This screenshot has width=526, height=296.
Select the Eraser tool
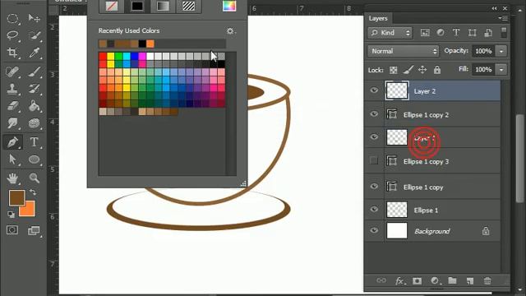click(x=12, y=106)
